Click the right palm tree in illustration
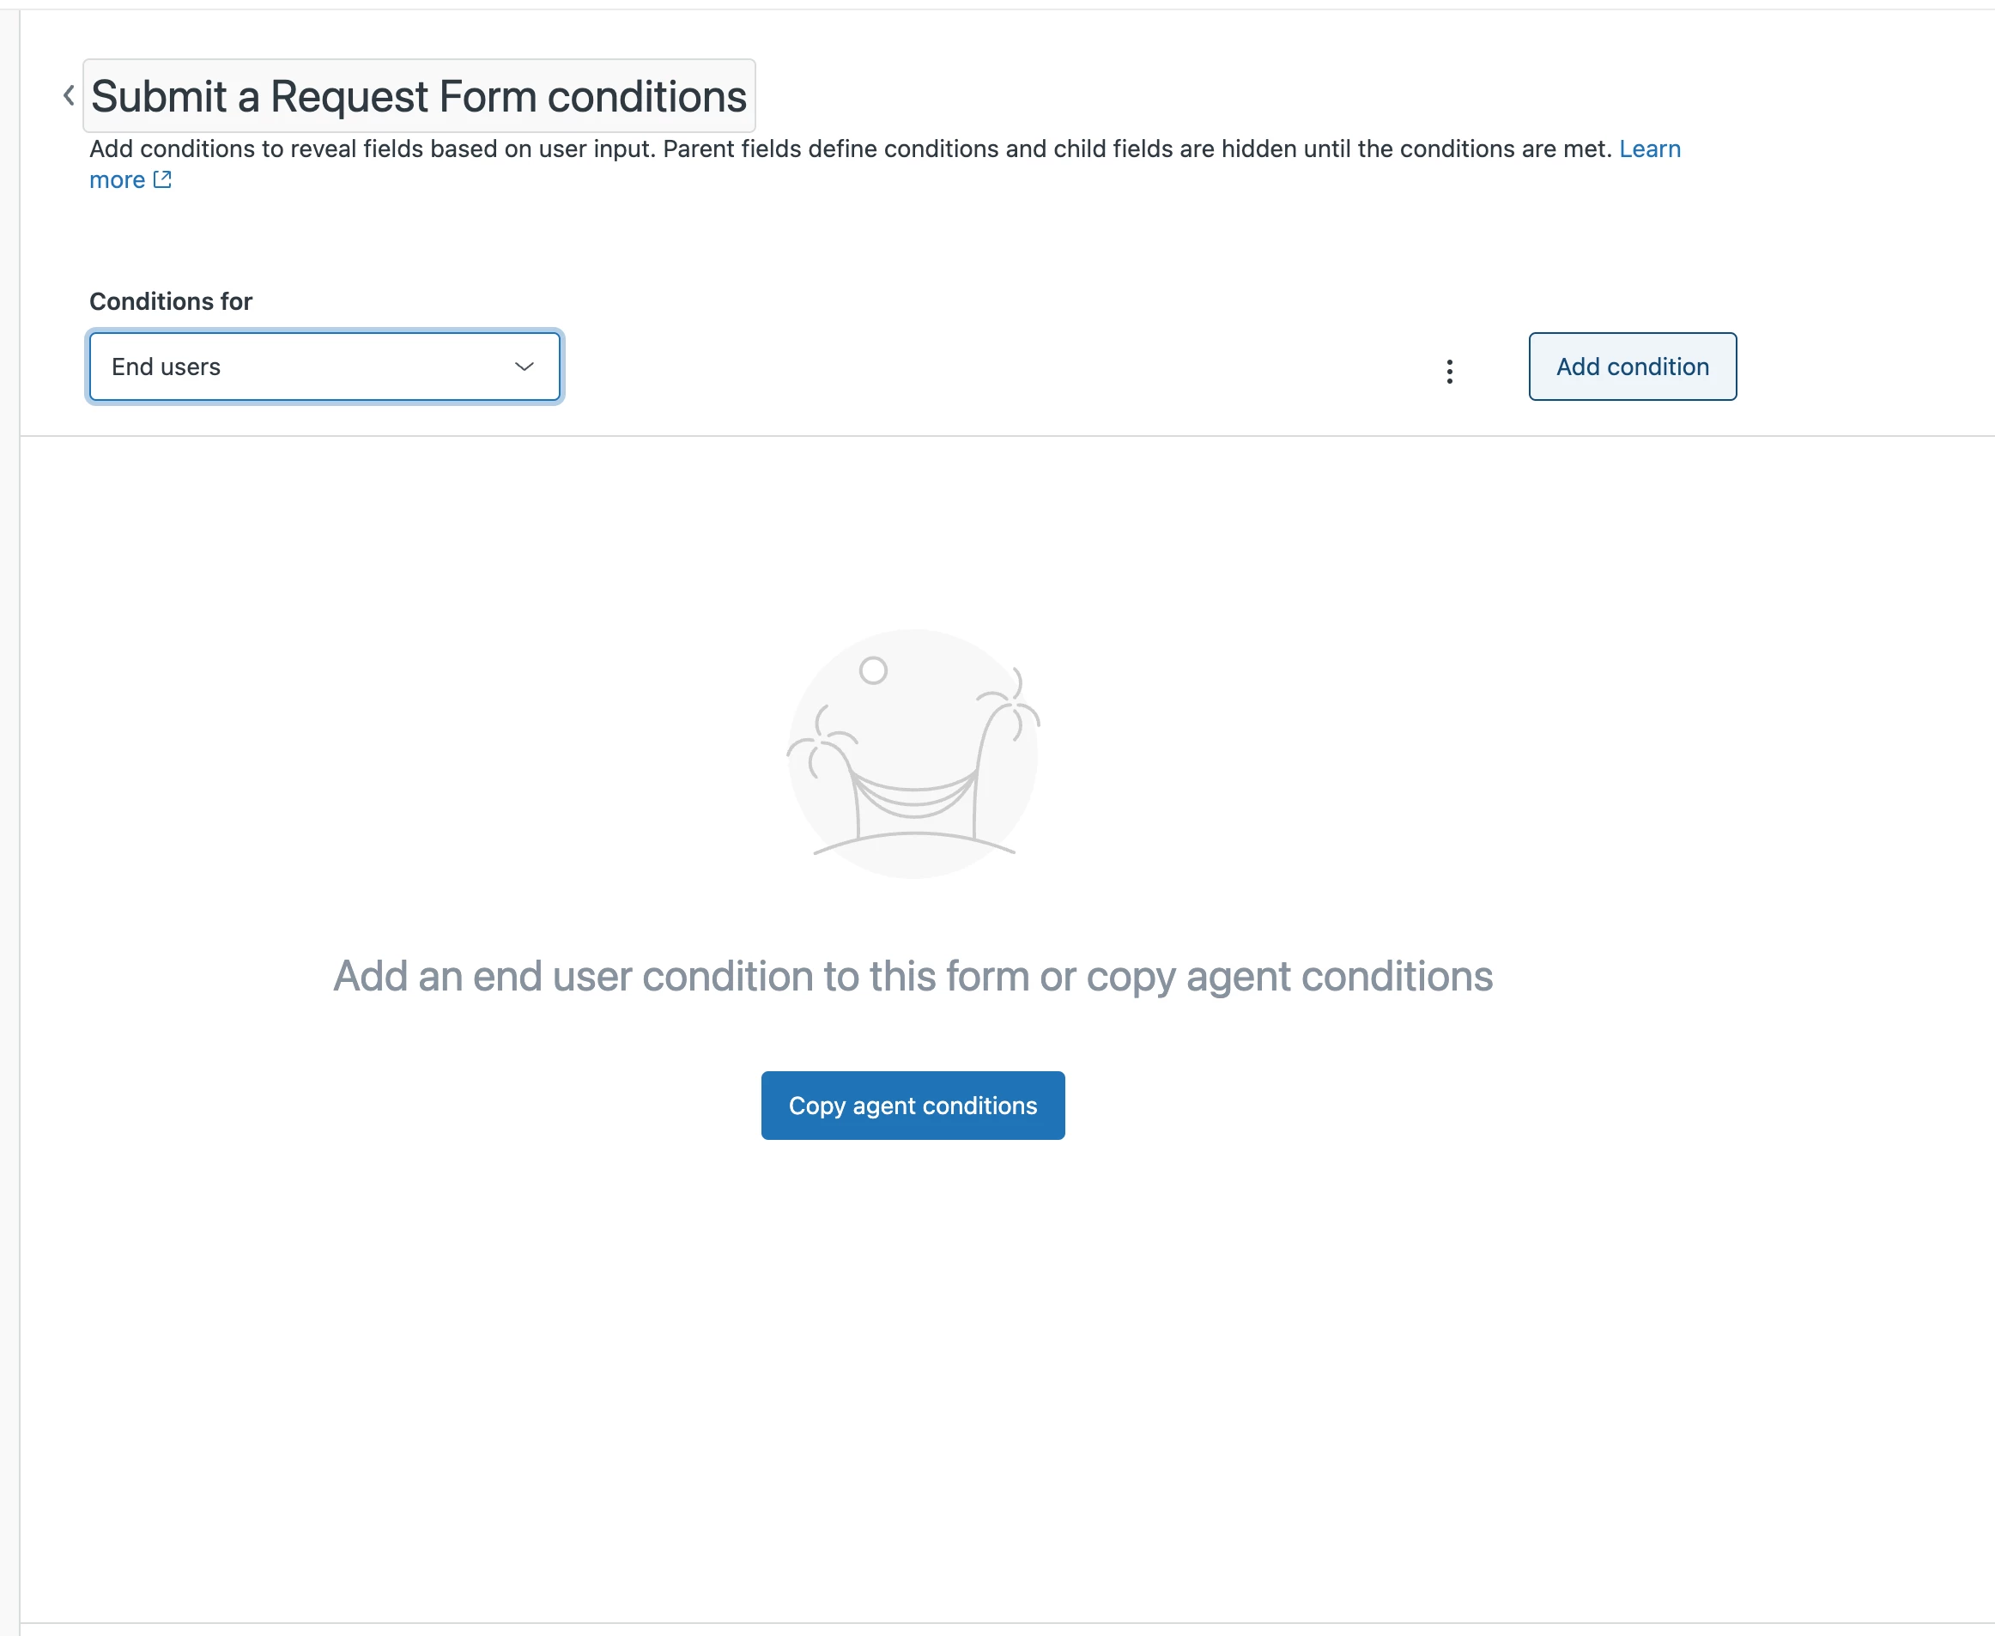The height and width of the screenshot is (1636, 1995). pyautogui.click(x=1004, y=752)
